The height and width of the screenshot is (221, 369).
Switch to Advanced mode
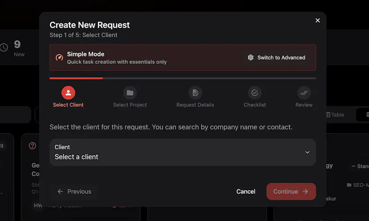[x=276, y=57]
